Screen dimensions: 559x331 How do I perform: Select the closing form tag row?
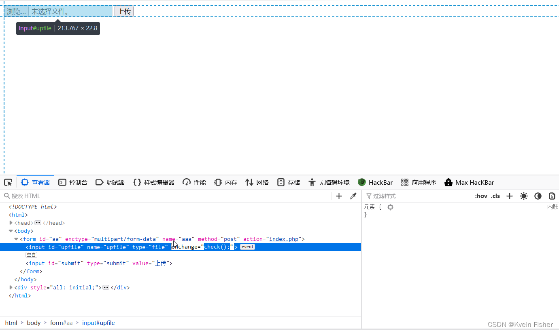click(181, 271)
